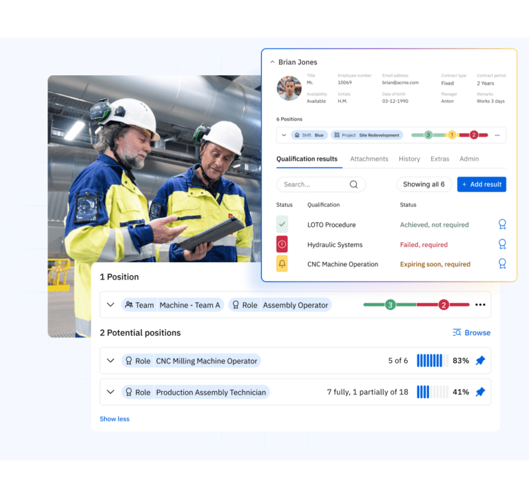Image resolution: width=529 pixels, height=498 pixels.
Task: Click the yellow bell expiring status icon
Action: click(x=282, y=263)
